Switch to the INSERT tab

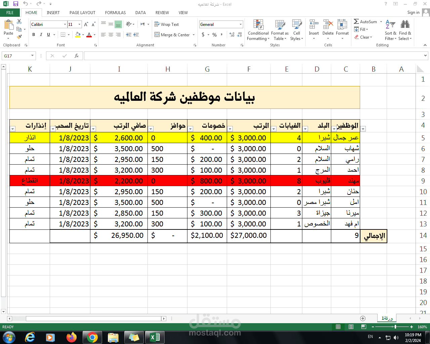[53, 13]
